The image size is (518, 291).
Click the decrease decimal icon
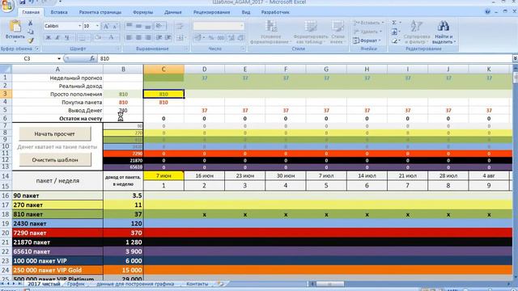tap(241, 38)
